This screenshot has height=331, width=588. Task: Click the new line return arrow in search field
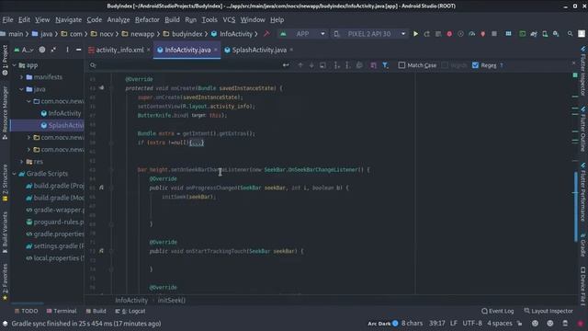click(286, 65)
